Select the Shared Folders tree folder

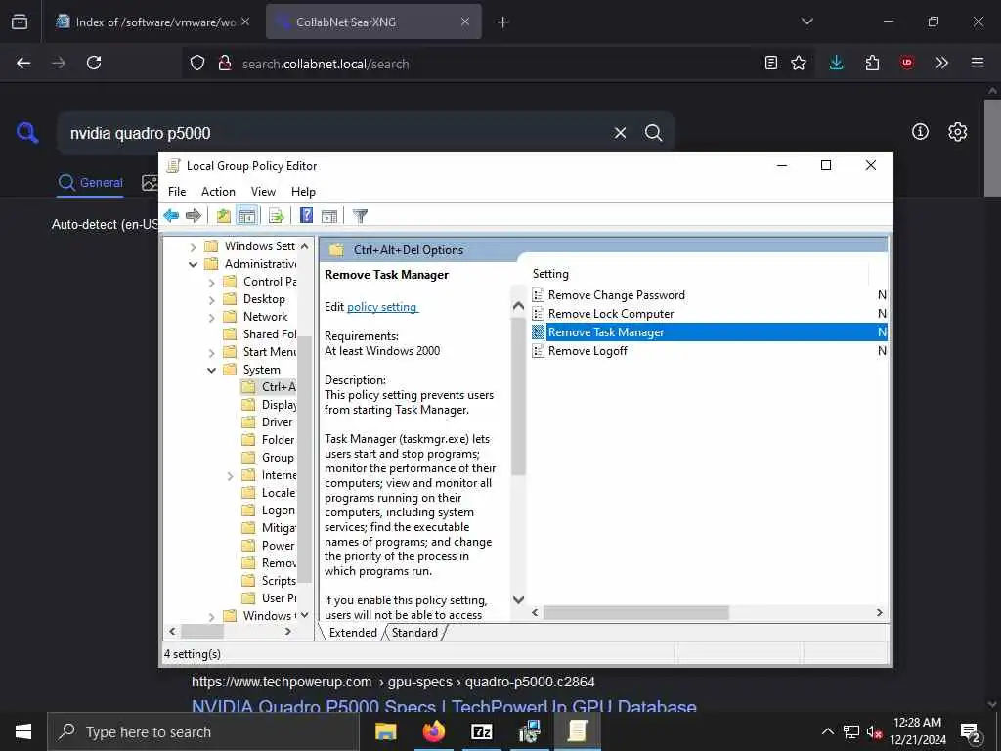(x=260, y=334)
